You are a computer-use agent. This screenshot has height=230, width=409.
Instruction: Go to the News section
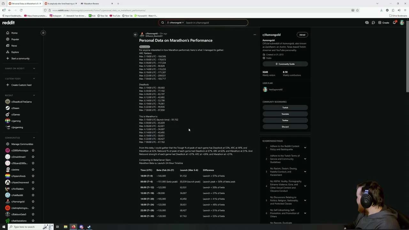point(14,46)
